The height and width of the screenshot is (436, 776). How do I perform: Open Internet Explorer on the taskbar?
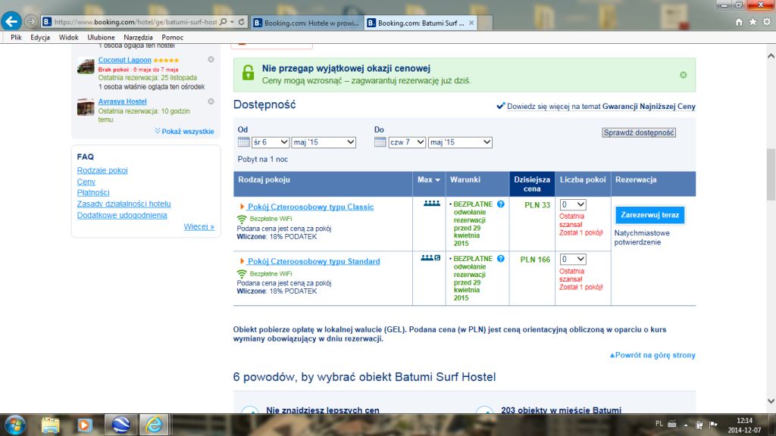click(155, 425)
